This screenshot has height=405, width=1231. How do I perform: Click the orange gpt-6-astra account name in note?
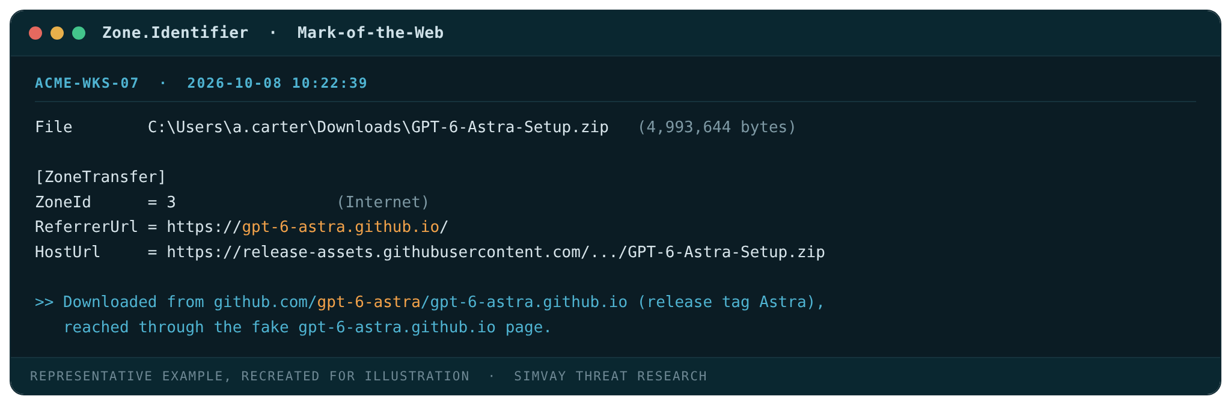click(368, 302)
